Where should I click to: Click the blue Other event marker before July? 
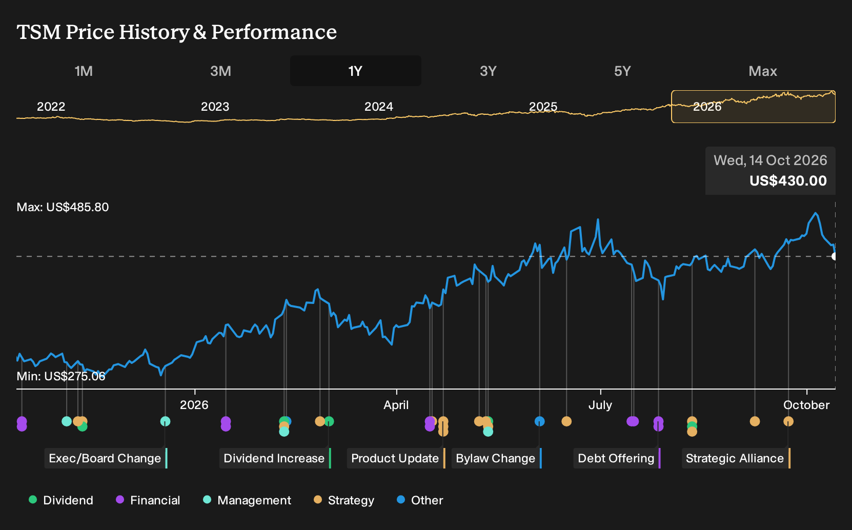[539, 421]
